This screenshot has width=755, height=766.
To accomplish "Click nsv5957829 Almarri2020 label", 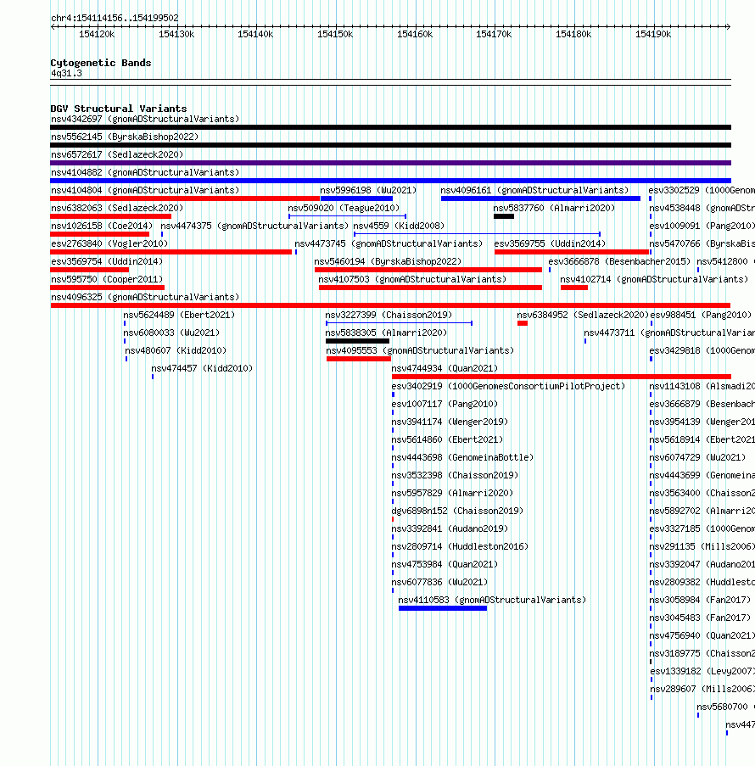I will click(x=452, y=494).
